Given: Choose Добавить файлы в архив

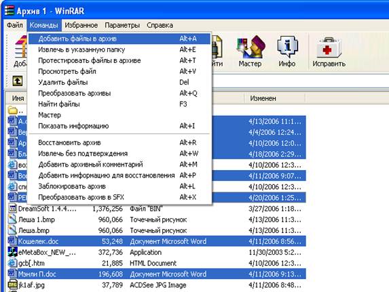Looking at the screenshot, I should point(119,39).
